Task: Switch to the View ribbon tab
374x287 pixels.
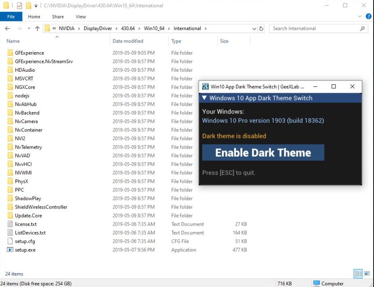Action: tap(80, 17)
